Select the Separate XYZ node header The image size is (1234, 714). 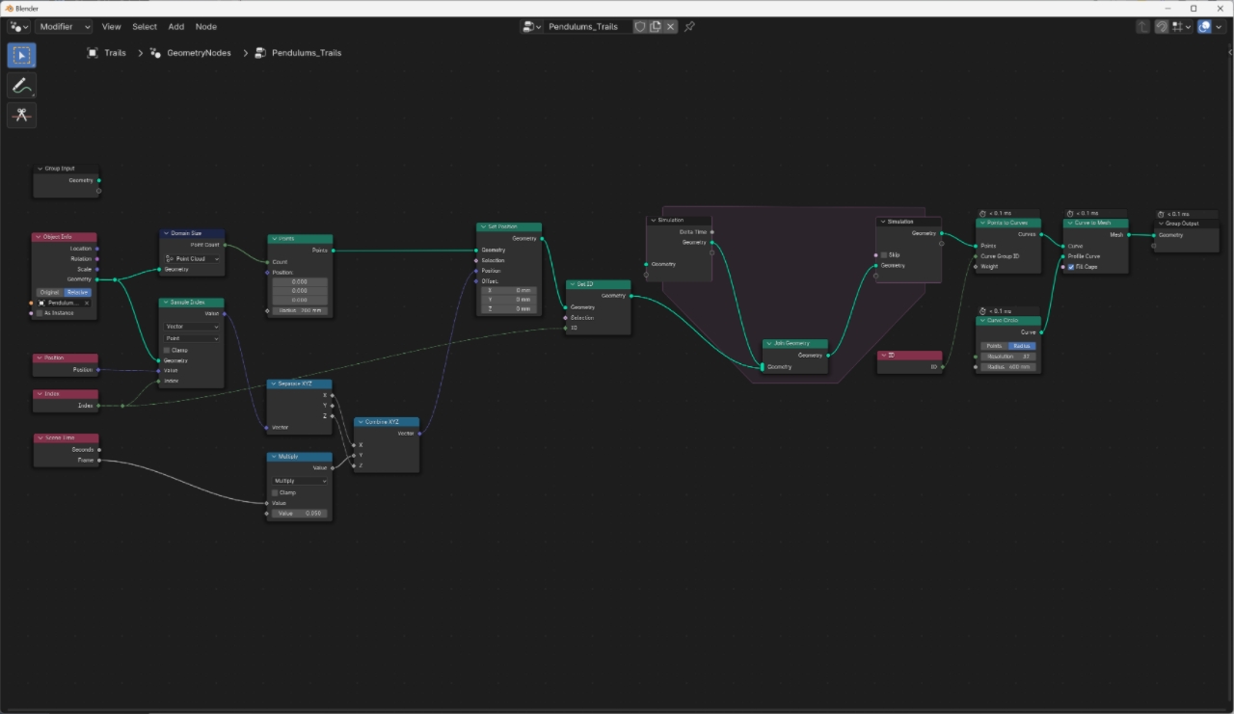[300, 383]
